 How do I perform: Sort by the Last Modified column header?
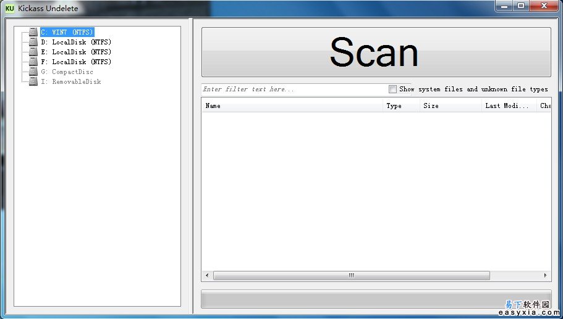[x=509, y=106]
